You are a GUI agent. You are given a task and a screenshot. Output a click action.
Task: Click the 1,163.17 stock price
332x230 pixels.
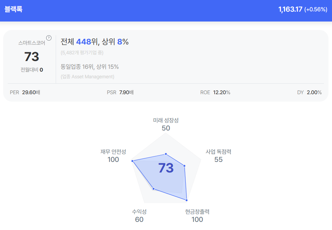pyautogui.click(x=290, y=10)
